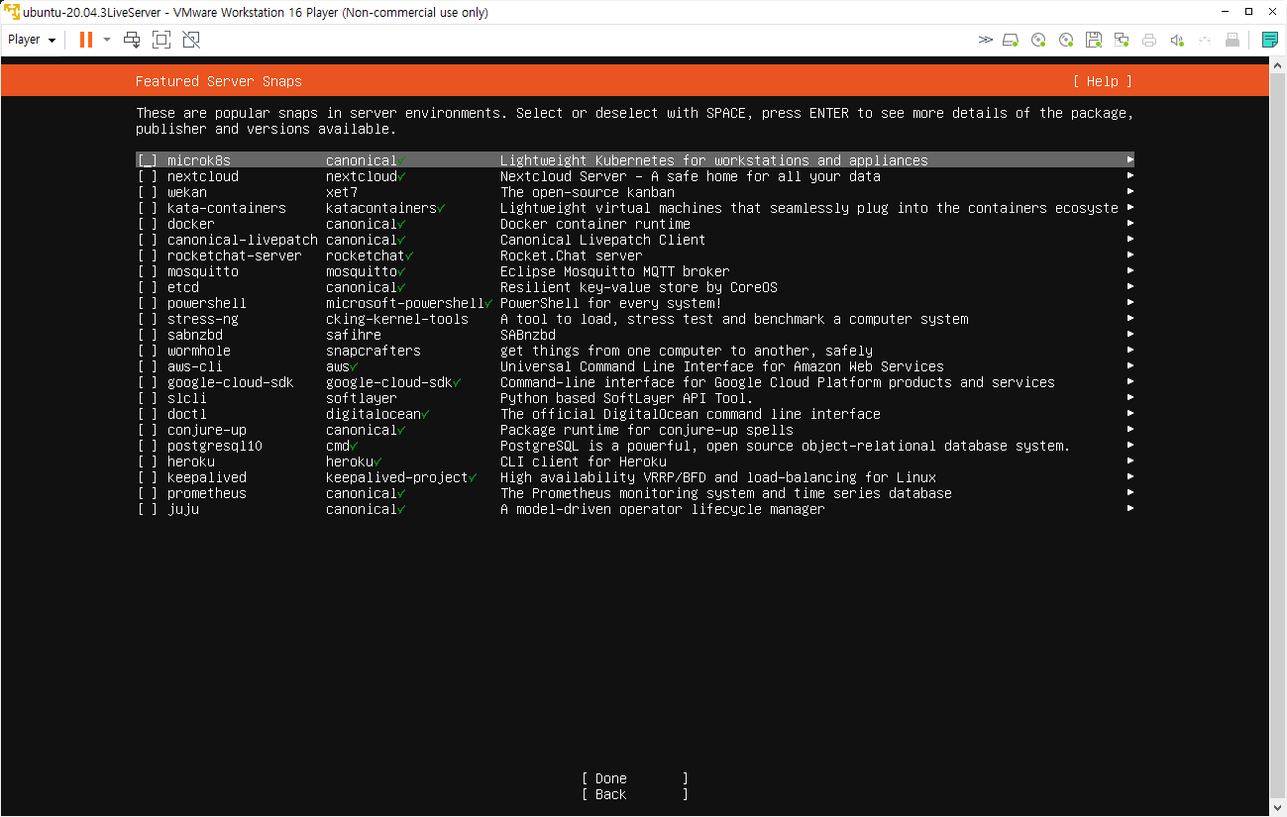
Task: Click the hard disk device icon
Action: [1011, 40]
